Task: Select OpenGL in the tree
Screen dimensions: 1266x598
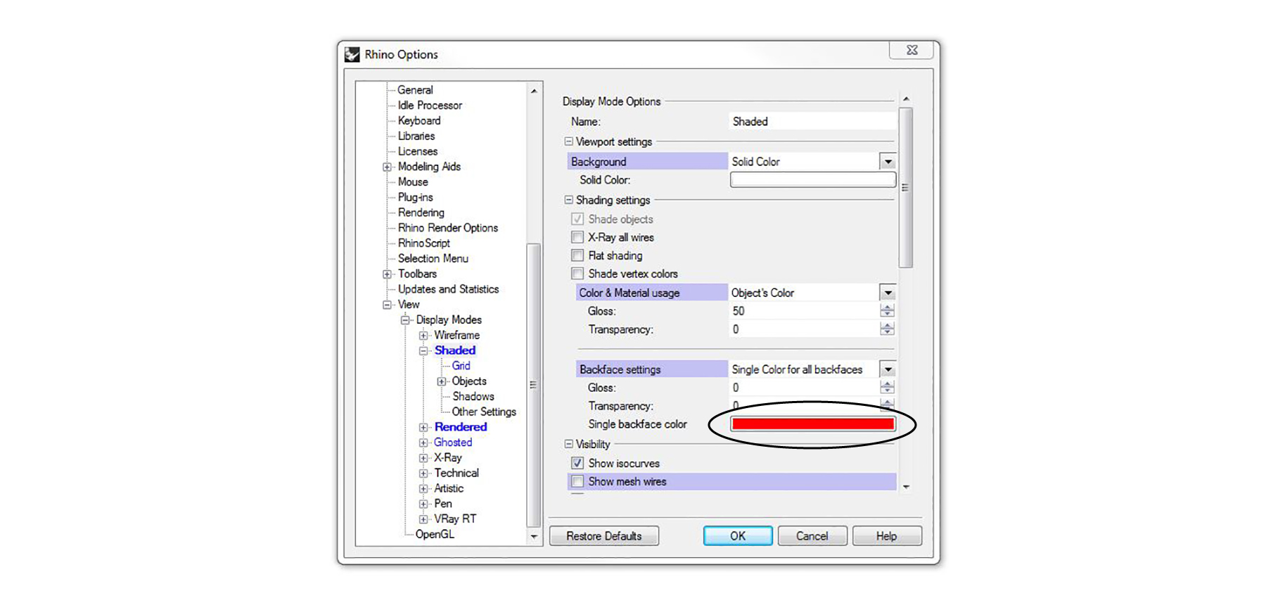Action: click(x=435, y=535)
